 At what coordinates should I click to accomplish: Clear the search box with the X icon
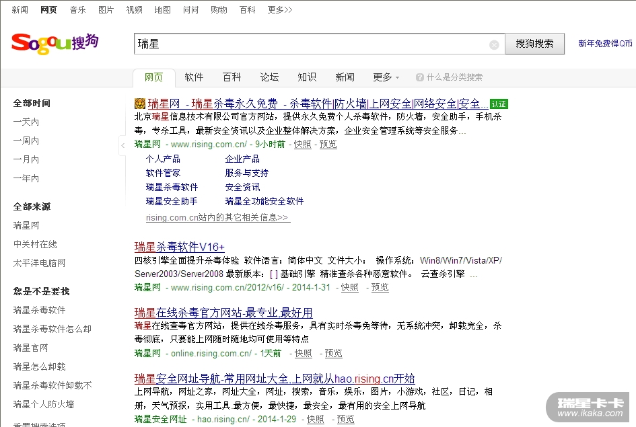coord(493,44)
